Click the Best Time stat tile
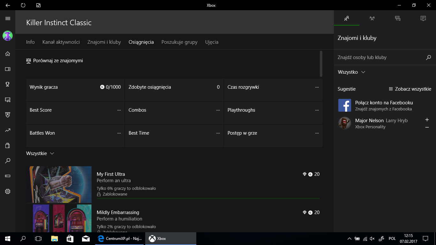Image resolution: width=436 pixels, height=245 pixels. click(174, 136)
